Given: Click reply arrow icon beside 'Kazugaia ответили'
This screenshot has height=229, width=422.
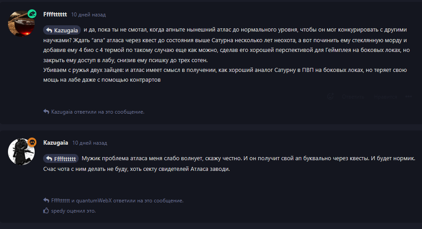Looking at the screenshot, I should coord(46,111).
